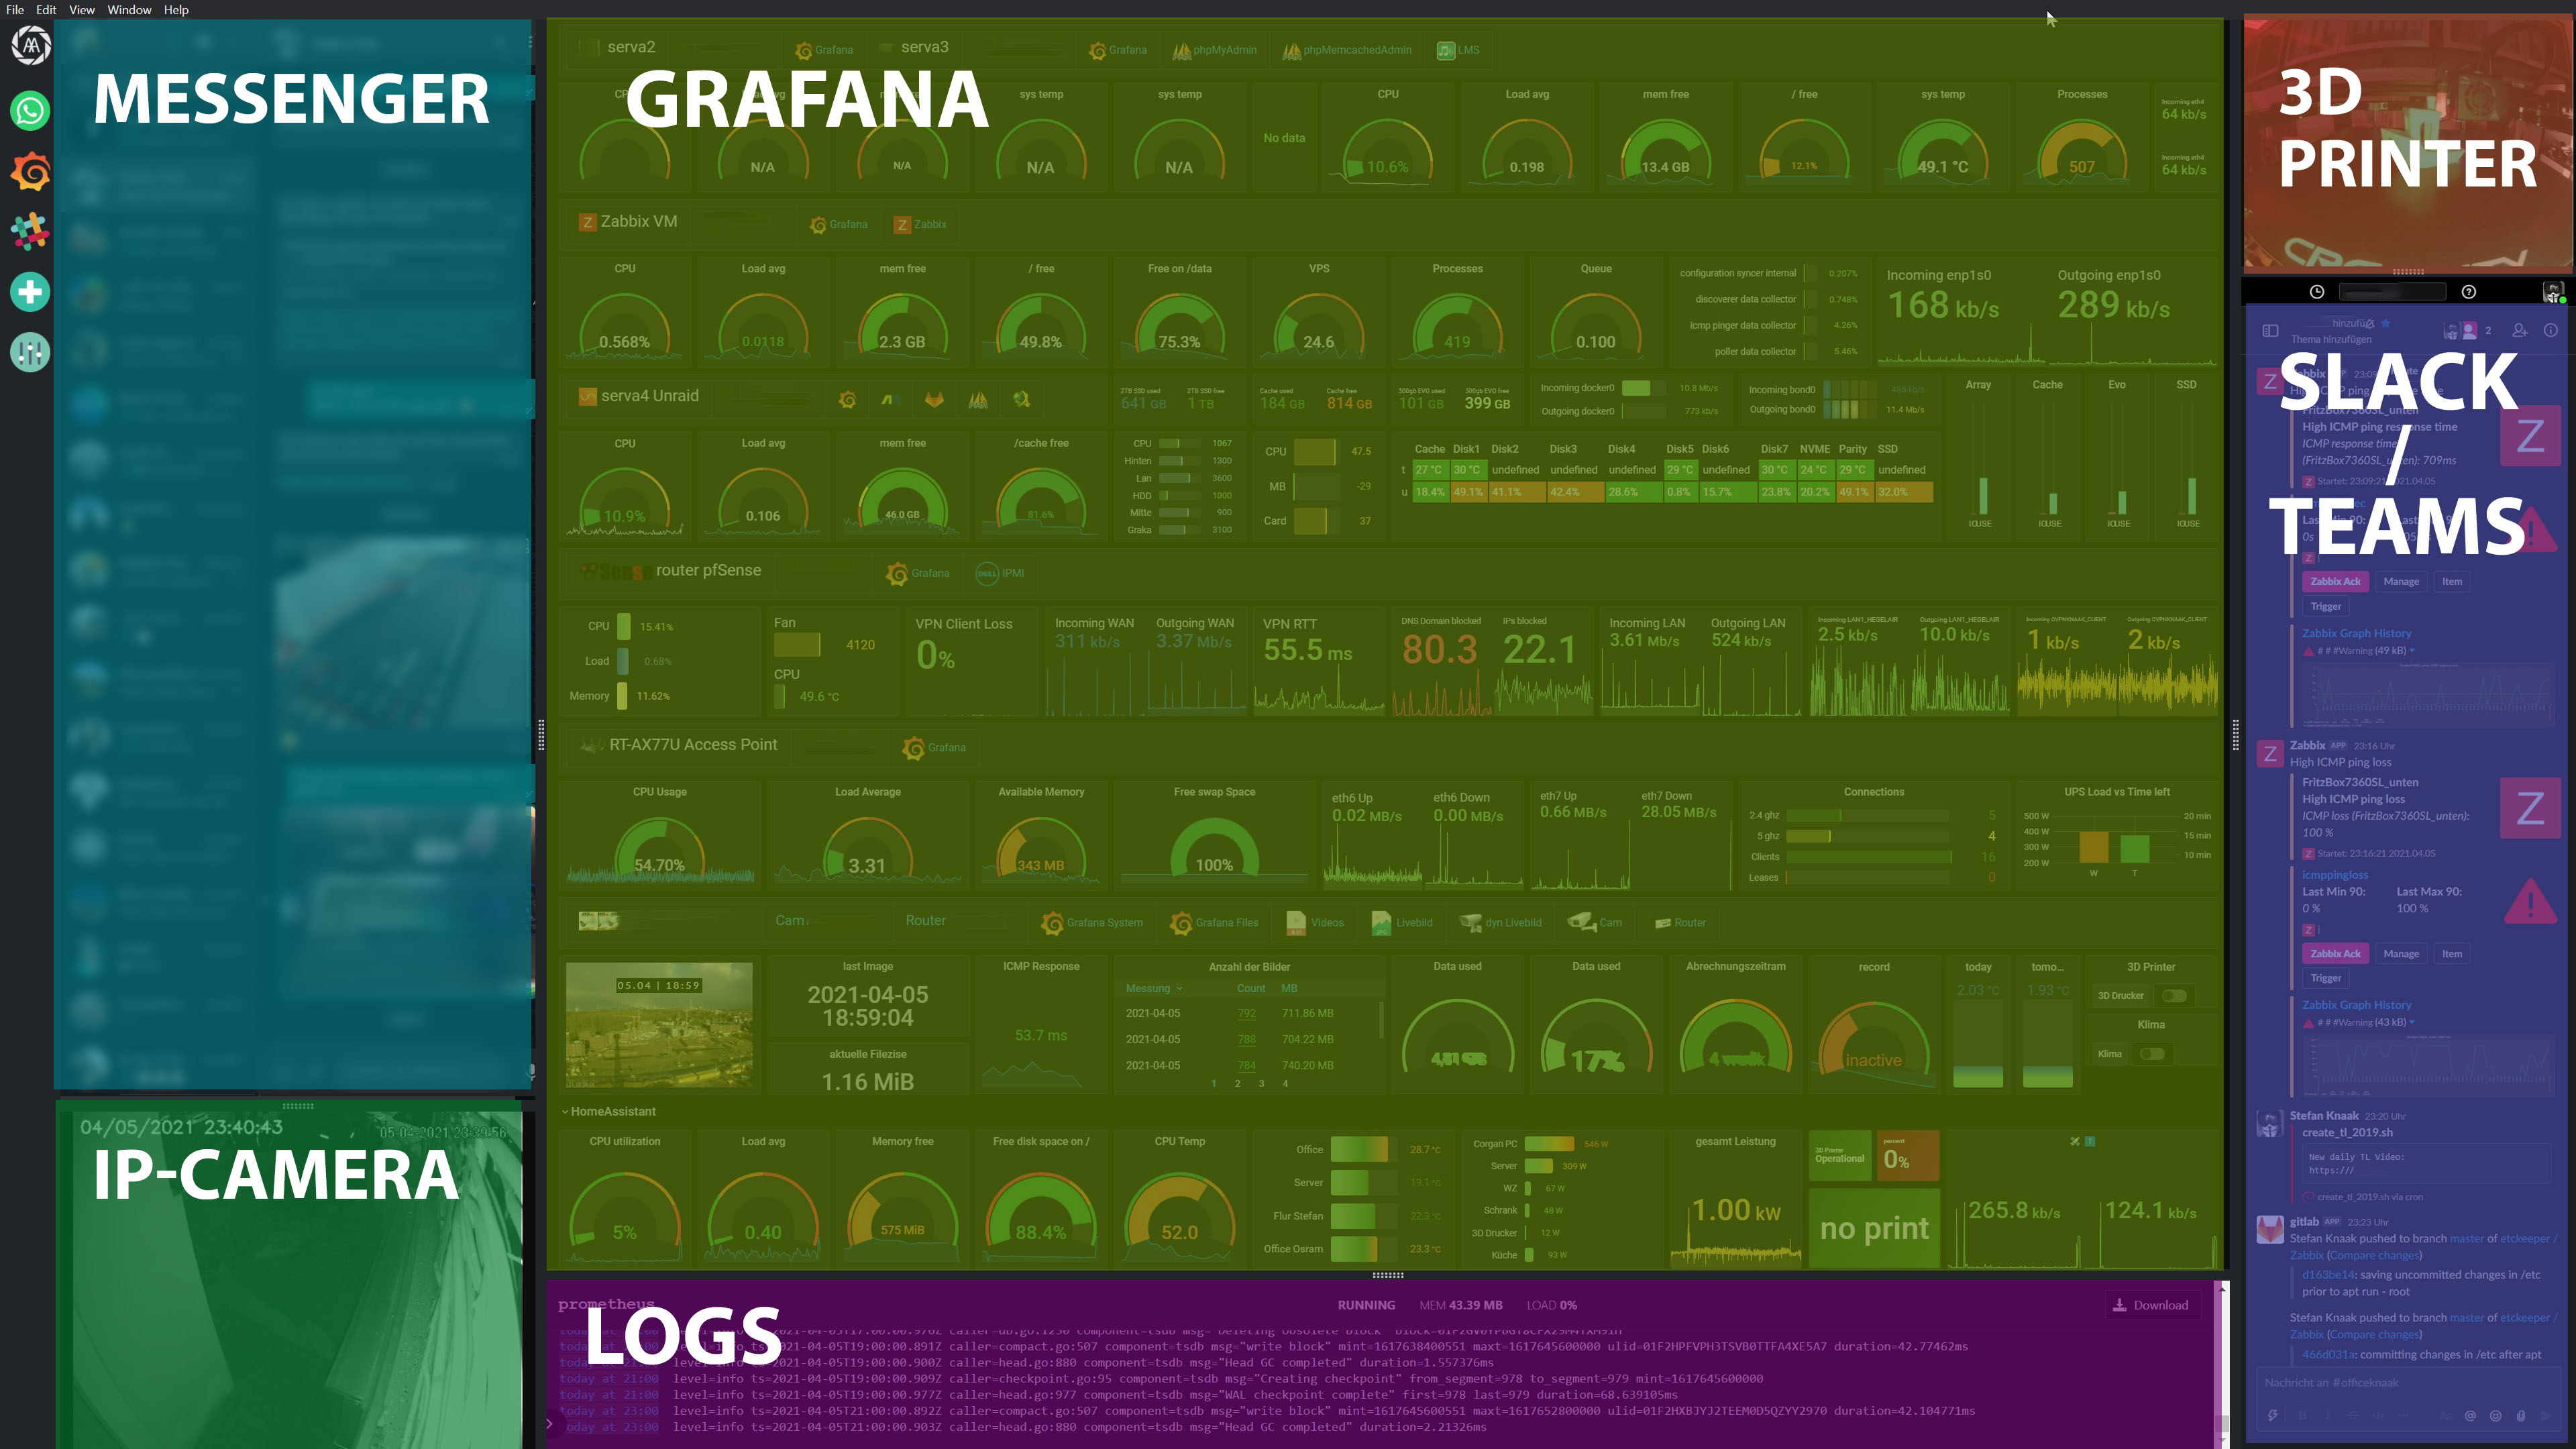Click the green plus add-service icon
2576x1449 pixels.
[30, 292]
